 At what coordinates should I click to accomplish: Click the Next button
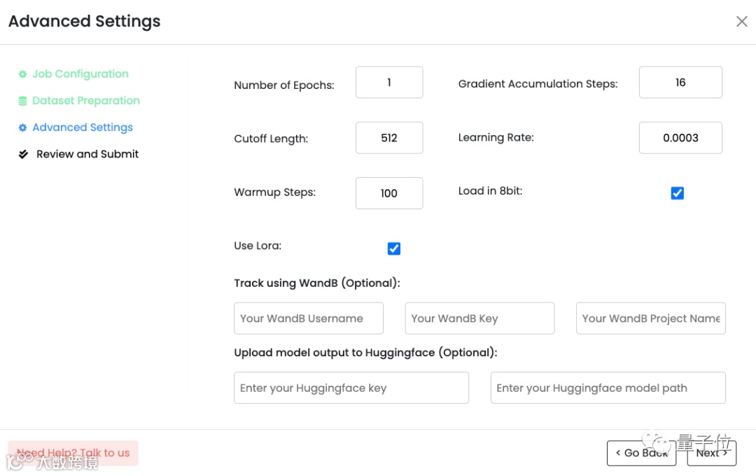point(711,453)
